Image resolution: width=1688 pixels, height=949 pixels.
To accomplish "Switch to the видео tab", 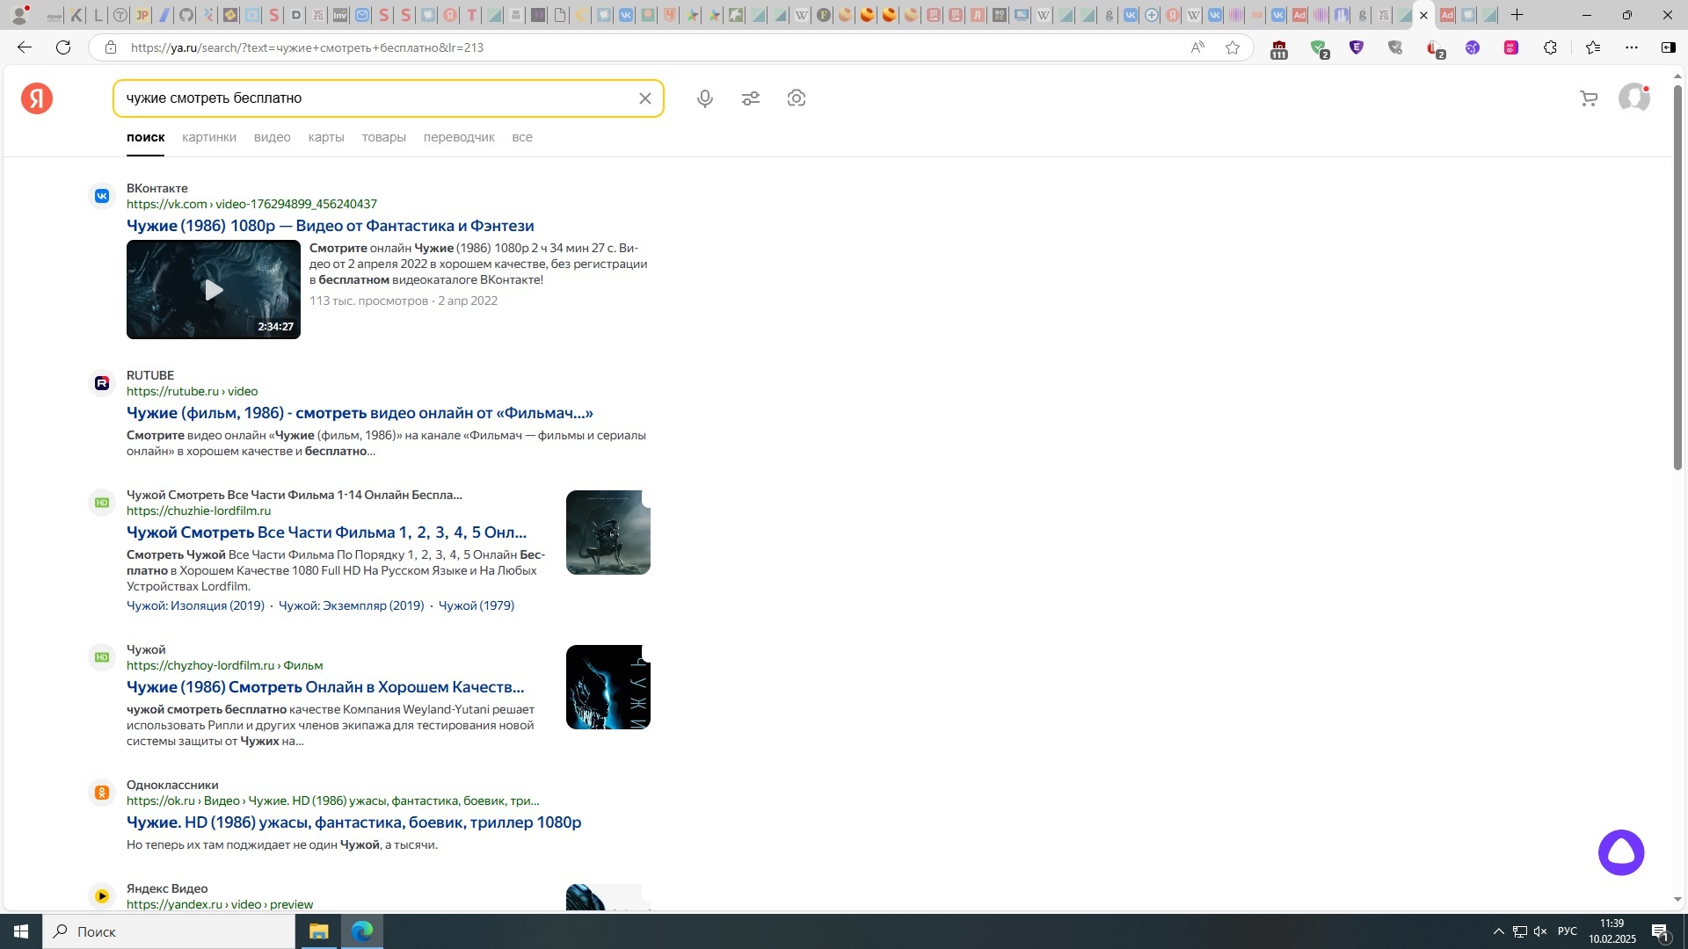I will tap(272, 137).
